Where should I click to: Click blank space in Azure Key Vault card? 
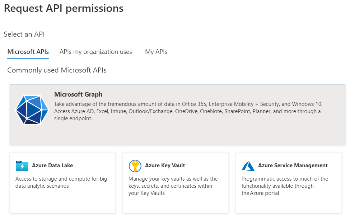coord(175,205)
